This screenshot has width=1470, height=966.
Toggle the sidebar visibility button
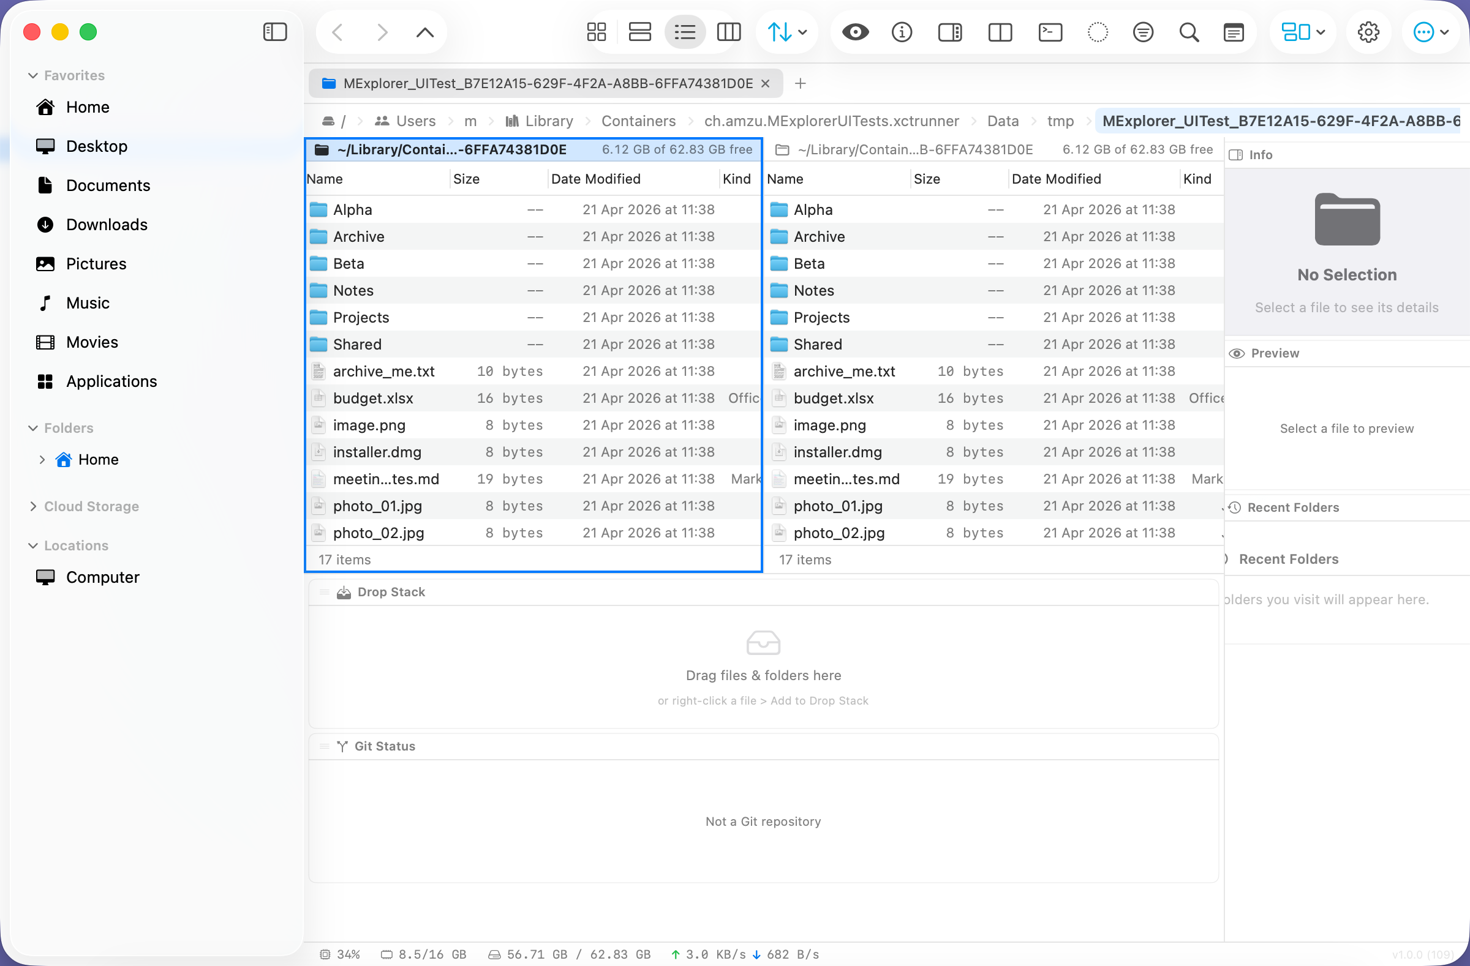[x=275, y=31]
